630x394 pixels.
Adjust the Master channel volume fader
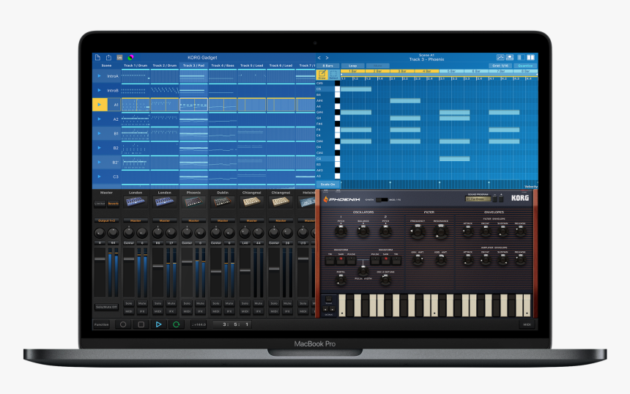pos(100,259)
